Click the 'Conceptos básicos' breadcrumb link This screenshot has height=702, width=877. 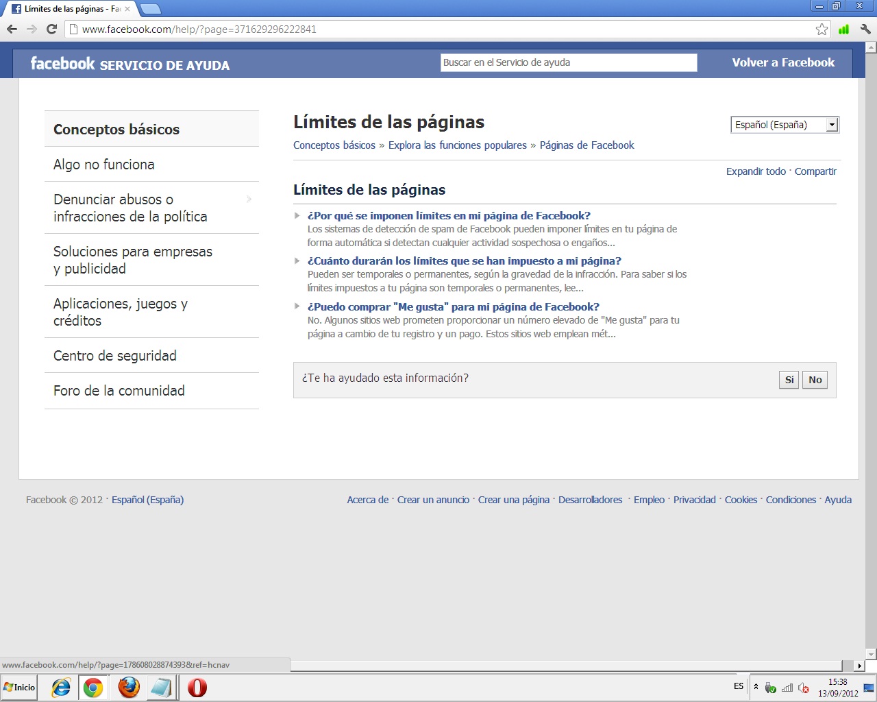click(x=334, y=145)
